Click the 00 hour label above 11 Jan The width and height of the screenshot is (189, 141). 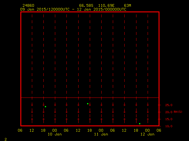[x=101, y=130]
